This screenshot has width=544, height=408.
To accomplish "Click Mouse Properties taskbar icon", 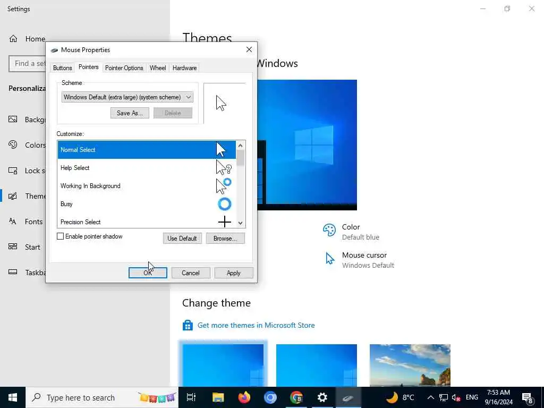I will click(348, 397).
